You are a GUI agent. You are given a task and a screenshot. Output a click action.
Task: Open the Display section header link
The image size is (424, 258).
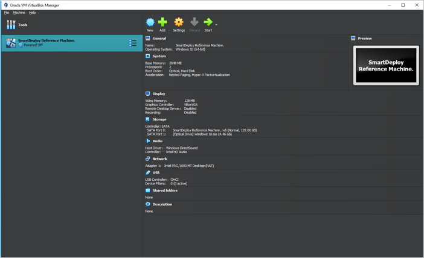point(159,93)
